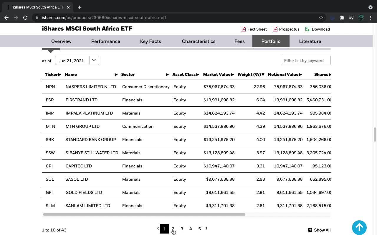Reload the page with refresh icon
The image size is (377, 235).
(x=25, y=18)
